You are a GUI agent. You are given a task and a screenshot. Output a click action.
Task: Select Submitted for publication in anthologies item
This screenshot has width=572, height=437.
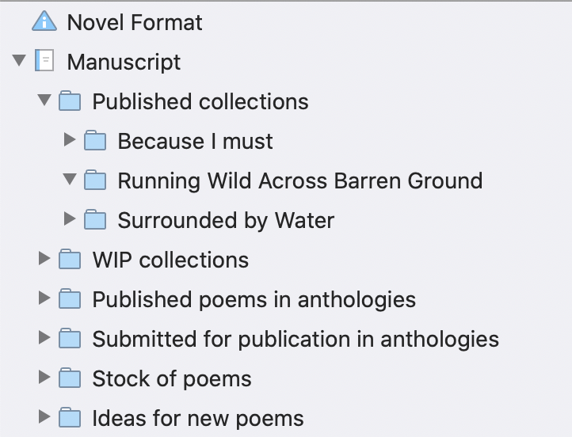pos(296,339)
